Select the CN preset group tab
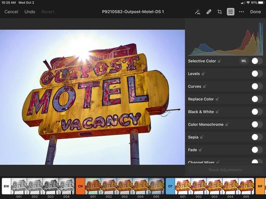The width and height of the screenshot is (266, 199). coord(81,186)
